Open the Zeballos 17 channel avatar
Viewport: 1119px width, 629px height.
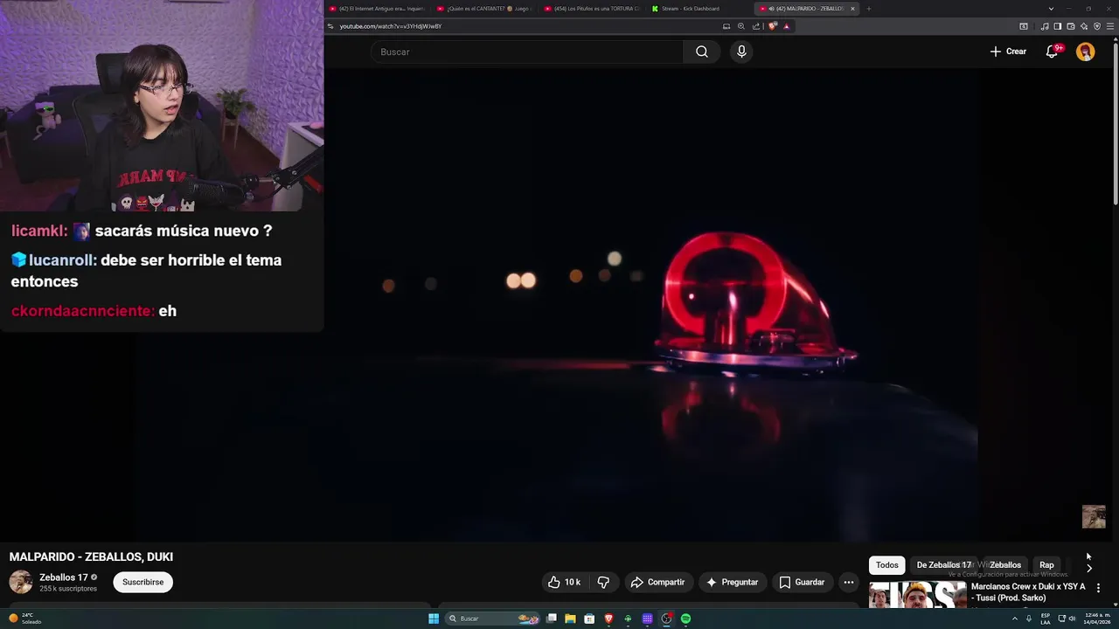[21, 582]
